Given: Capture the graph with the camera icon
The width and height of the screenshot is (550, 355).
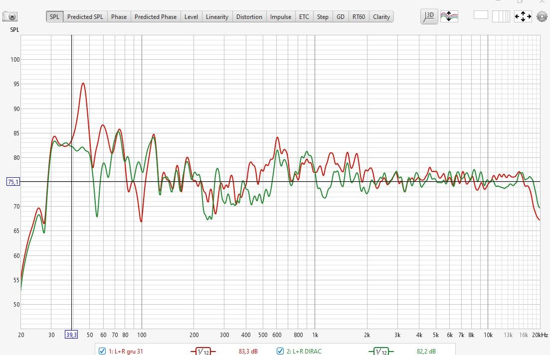Looking at the screenshot, I should point(10,16).
